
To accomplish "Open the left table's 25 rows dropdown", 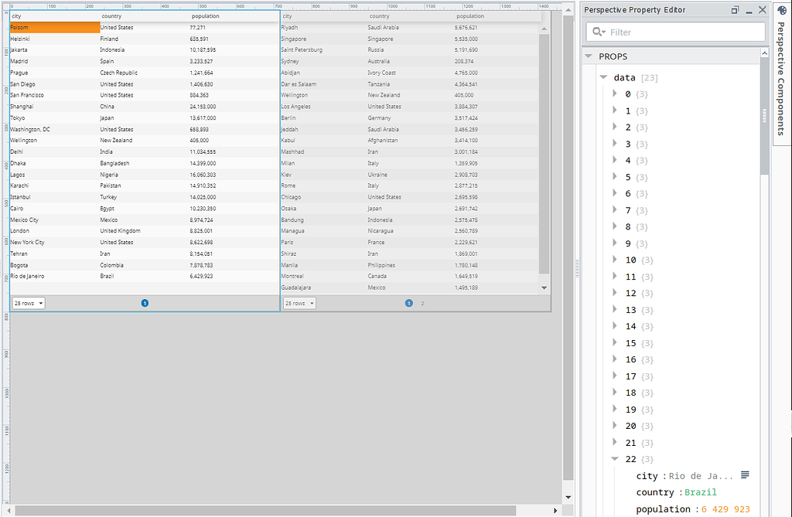I will point(28,303).
